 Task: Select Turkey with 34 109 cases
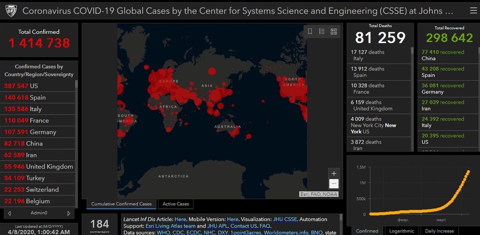[x=38, y=178]
